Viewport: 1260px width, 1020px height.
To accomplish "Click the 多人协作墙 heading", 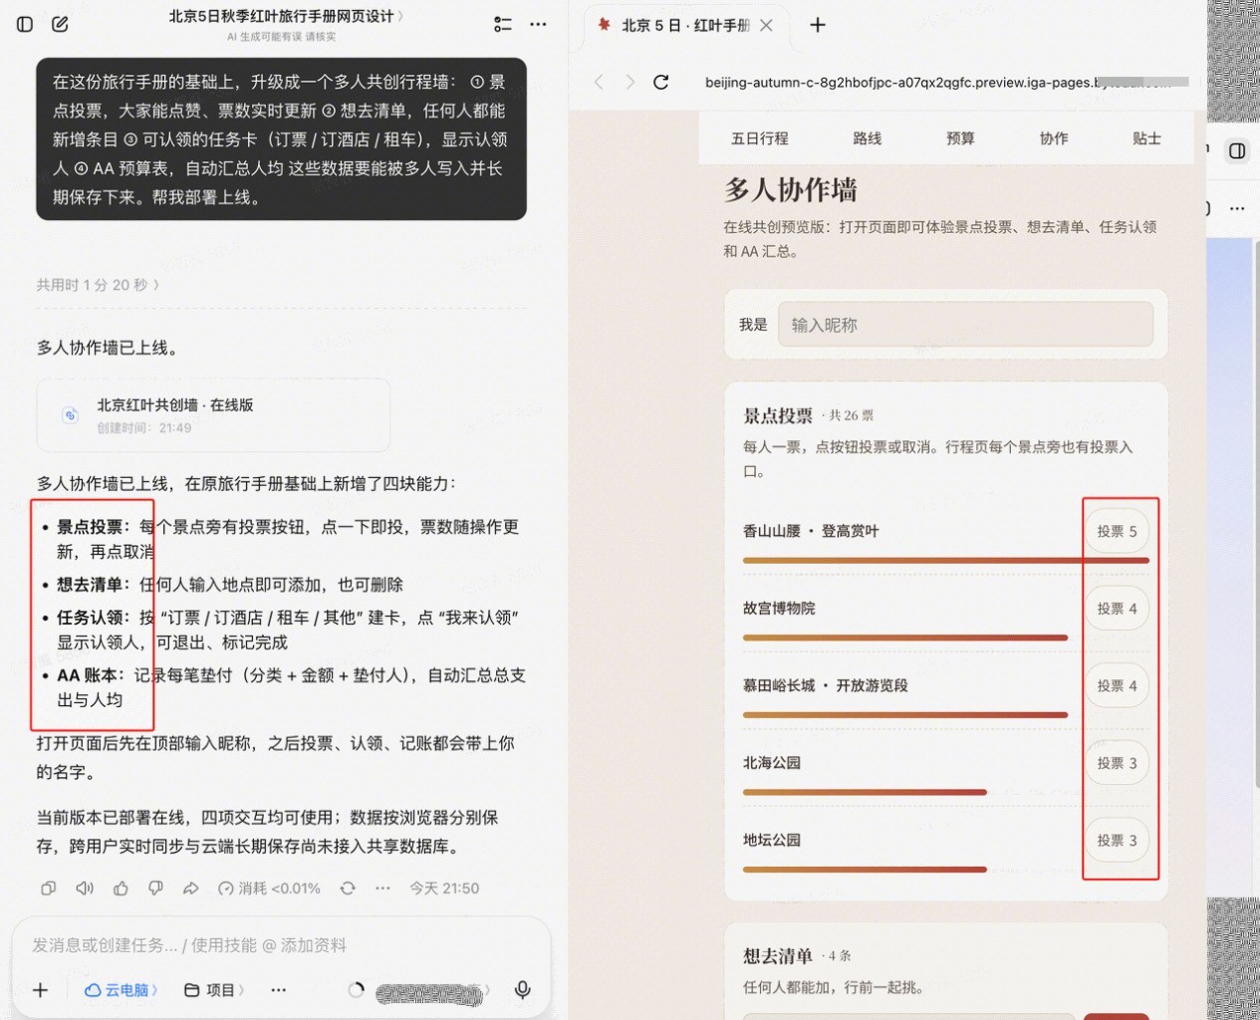I will (791, 189).
